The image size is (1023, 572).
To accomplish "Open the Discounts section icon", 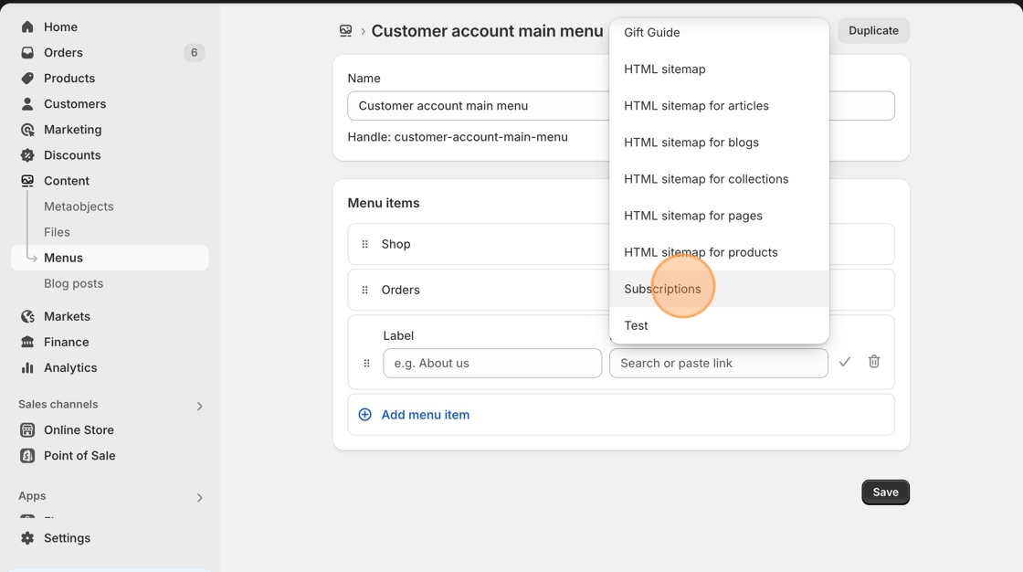I will (x=27, y=155).
